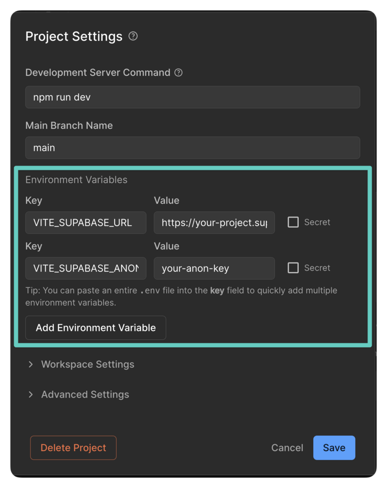This screenshot has height=488, width=387.
Task: Click the your-anon-key value field
Action: point(214,268)
